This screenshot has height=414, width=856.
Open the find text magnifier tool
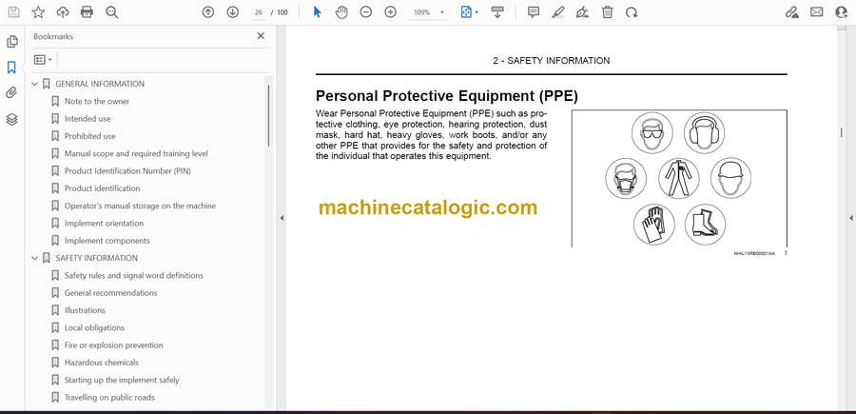click(112, 12)
